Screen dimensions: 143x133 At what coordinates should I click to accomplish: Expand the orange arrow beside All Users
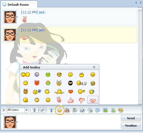tap(4, 110)
